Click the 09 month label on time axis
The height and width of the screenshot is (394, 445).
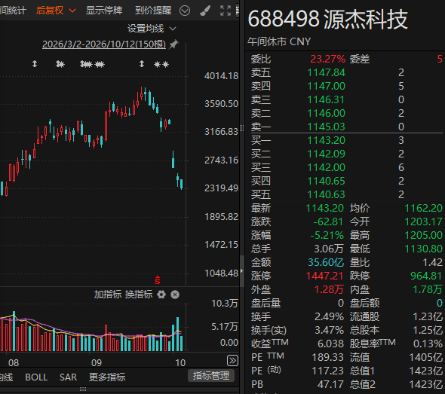coord(97,363)
